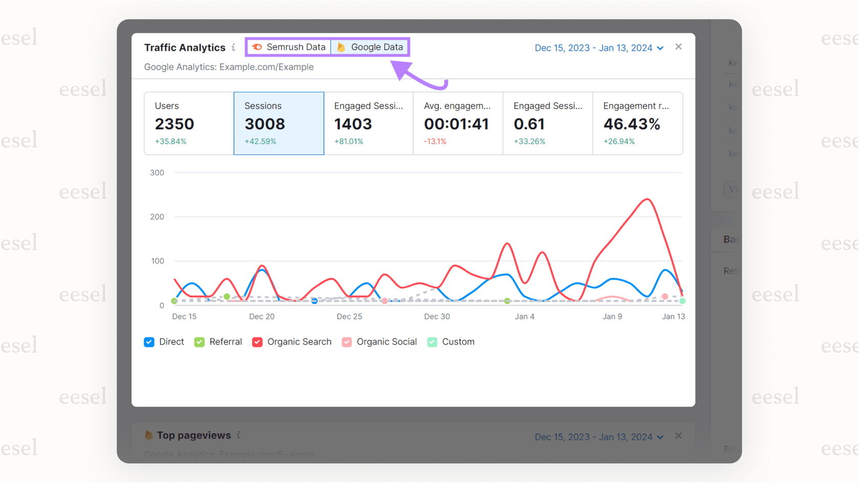Disable the Organic Search checkbox
859x483 pixels.
[x=257, y=341]
